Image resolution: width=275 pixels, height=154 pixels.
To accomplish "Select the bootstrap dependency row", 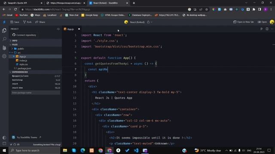I will pyautogui.click(x=35, y=80).
